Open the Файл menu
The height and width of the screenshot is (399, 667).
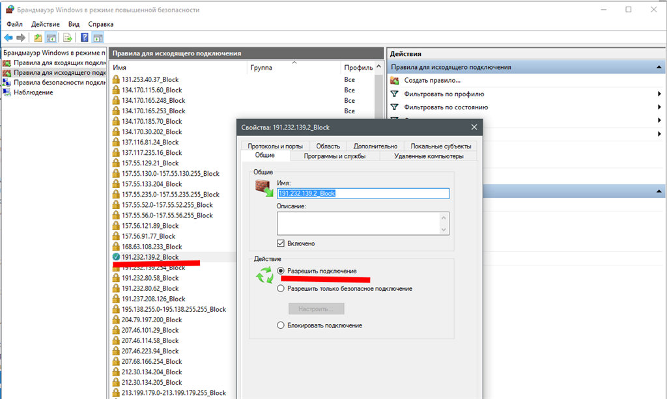14,24
